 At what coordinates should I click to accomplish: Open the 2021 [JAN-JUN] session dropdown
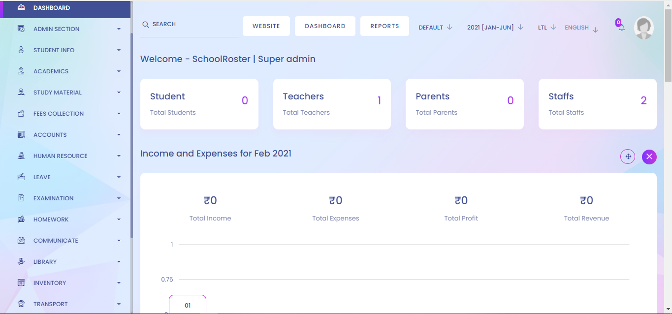pos(495,28)
